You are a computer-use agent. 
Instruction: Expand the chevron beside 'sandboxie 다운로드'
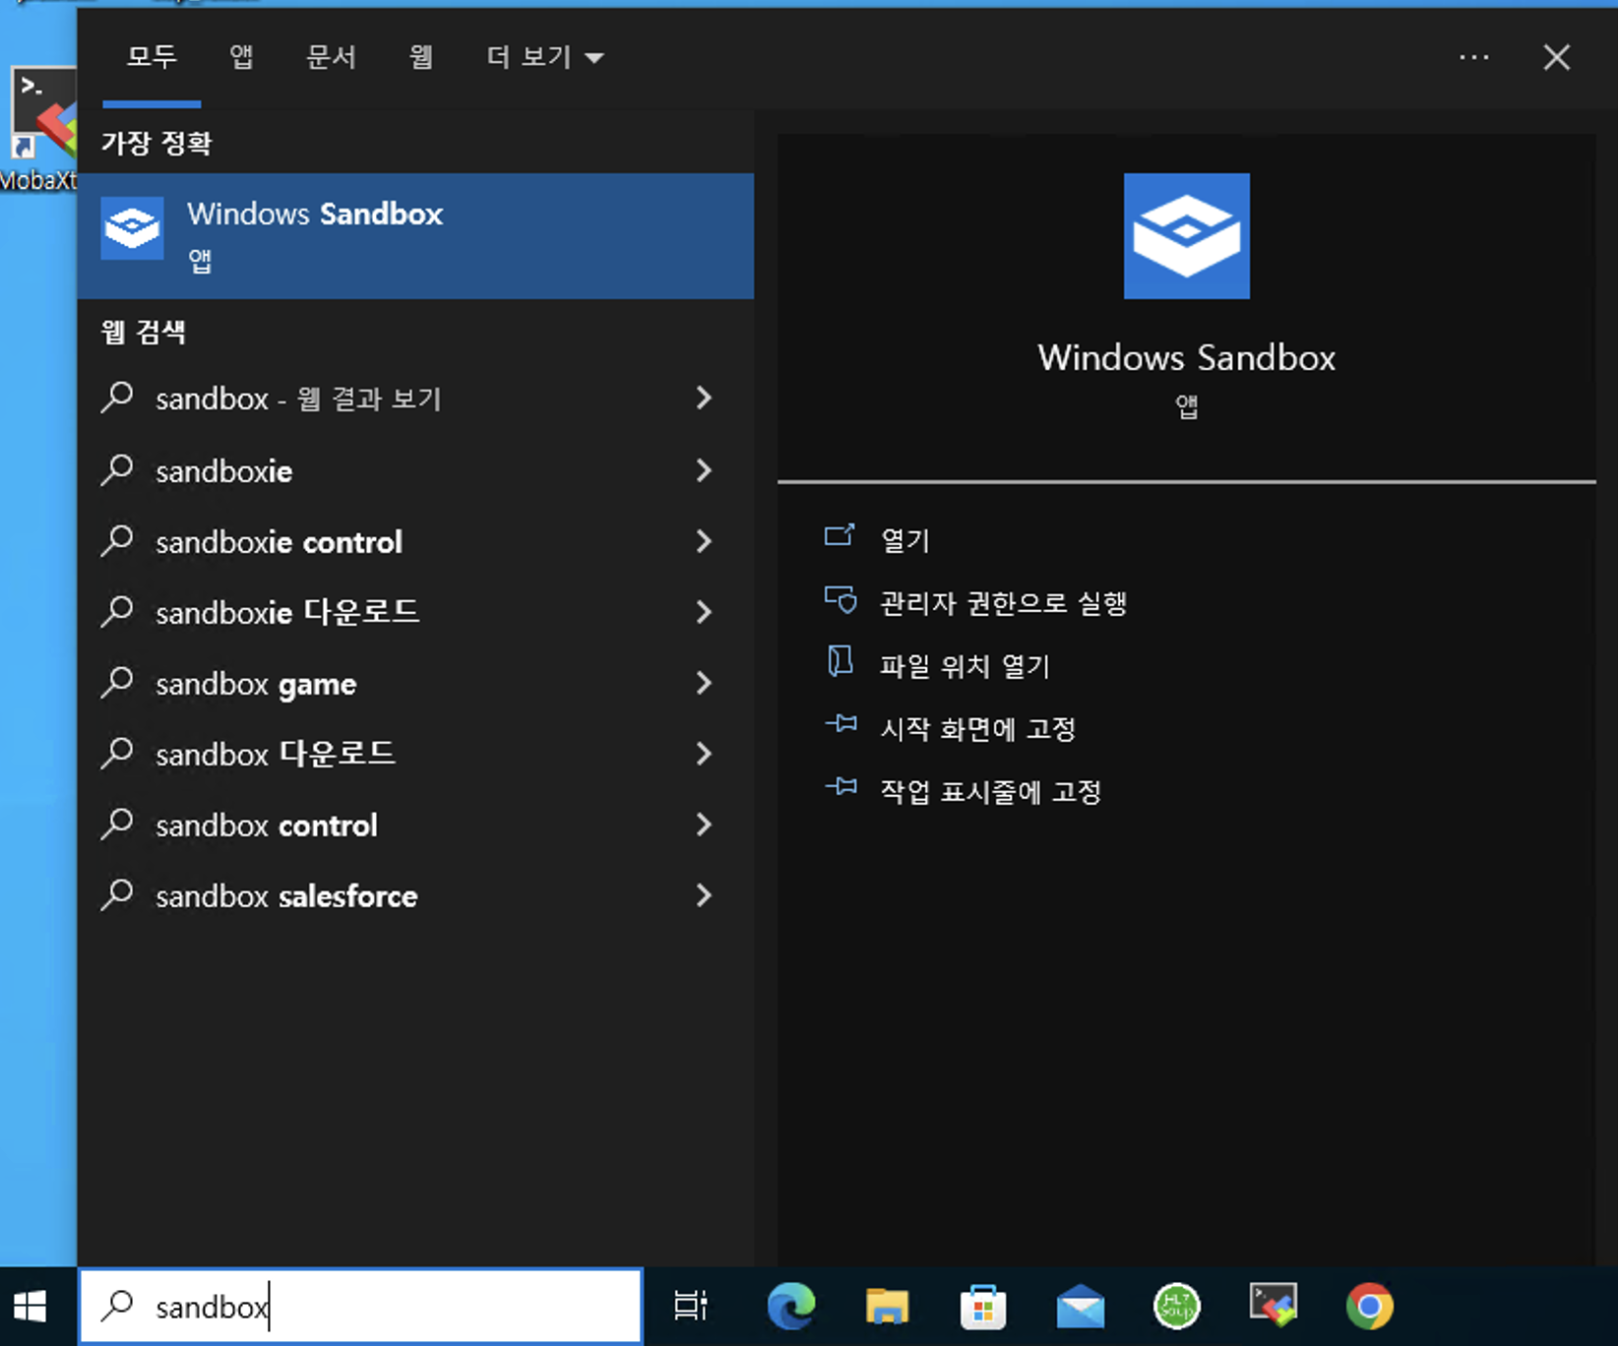point(703,612)
